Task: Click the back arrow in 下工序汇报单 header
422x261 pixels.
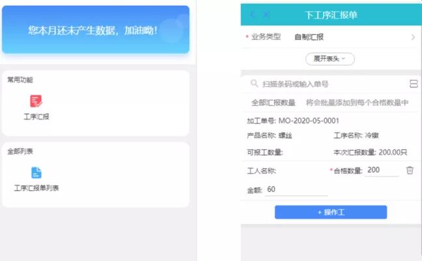Action: (252, 14)
